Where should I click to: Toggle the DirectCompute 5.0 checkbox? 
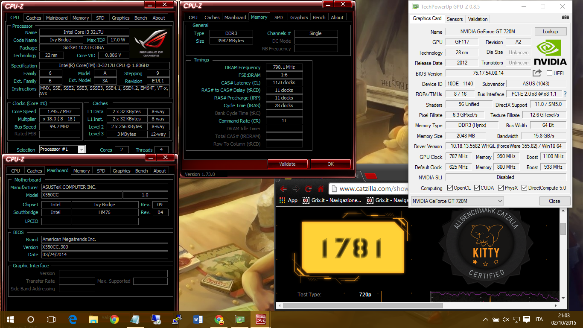524,188
